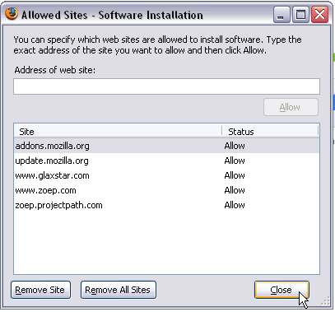Viewport: 335px width, 312px height.
Task: Click Remove All Sites
Action: (119, 290)
